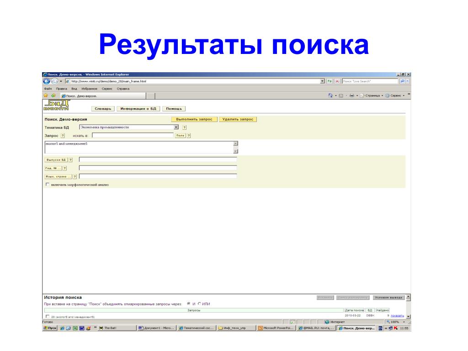Image resolution: width=468 pixels, height=351 pixels.
Task: Click the Выпуски БД button
Action: click(56, 160)
